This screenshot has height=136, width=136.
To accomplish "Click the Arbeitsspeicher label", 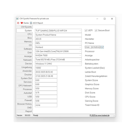I will point(92,60).
